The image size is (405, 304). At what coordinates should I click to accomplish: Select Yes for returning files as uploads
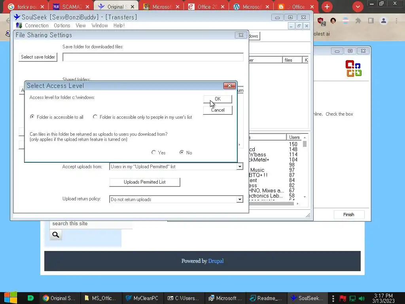158,152
